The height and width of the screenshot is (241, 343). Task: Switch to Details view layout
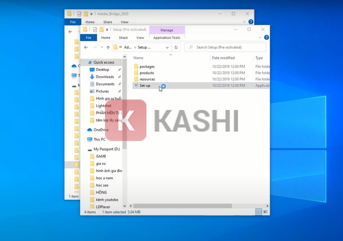click(259, 212)
